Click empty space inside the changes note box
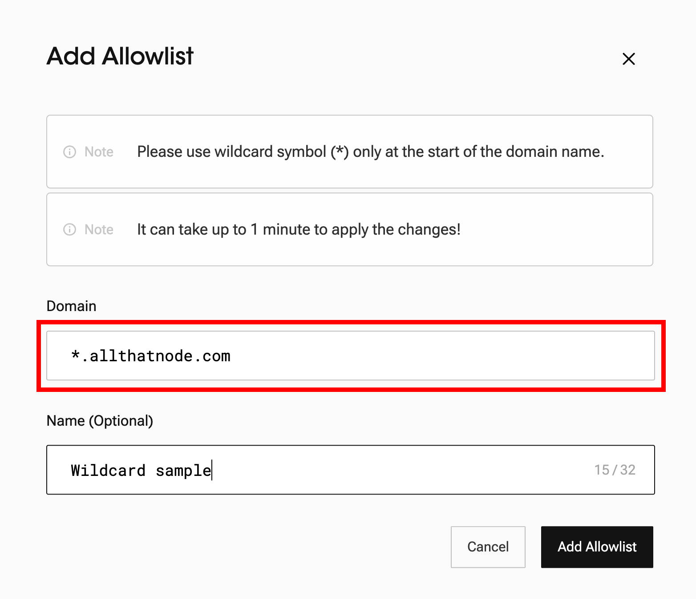This screenshot has height=599, width=696. (x=556, y=230)
